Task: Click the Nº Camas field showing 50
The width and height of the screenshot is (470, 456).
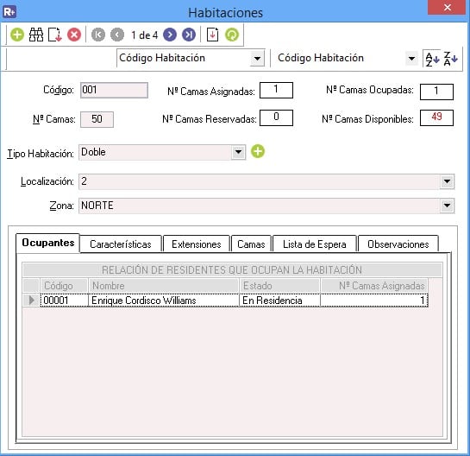Action: pyautogui.click(x=97, y=119)
